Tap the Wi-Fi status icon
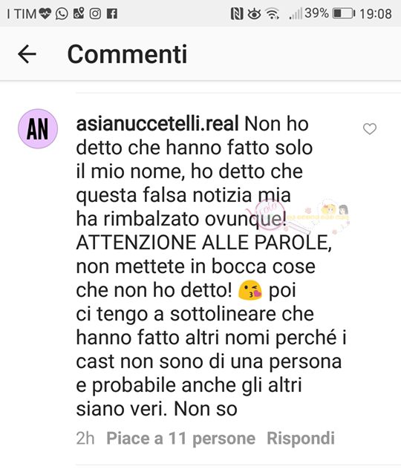The height and width of the screenshot is (469, 401). coord(273,14)
